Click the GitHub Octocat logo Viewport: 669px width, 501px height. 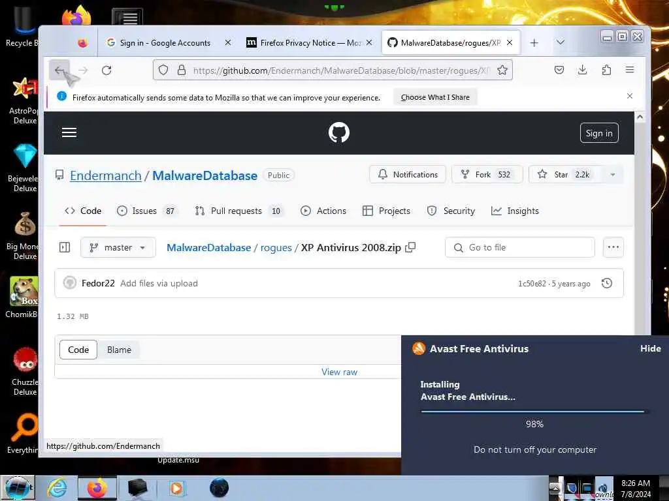[339, 132]
